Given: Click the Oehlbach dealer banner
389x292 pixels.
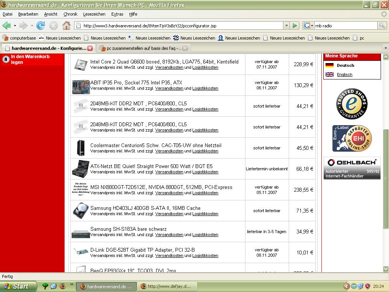Looking at the screenshot, I should 352,168.
